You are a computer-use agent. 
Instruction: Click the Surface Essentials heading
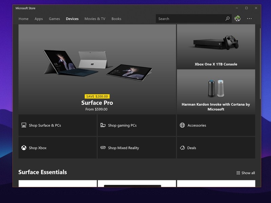point(43,172)
